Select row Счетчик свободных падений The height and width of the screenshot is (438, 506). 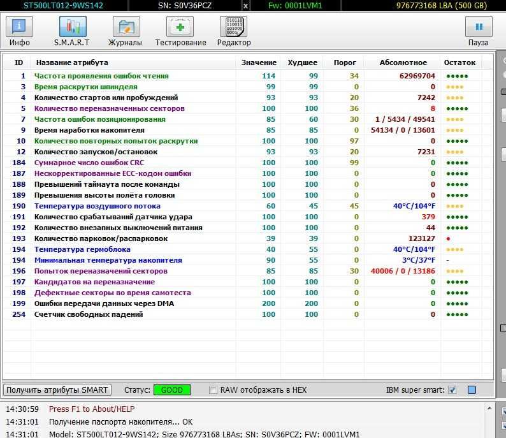(249, 314)
